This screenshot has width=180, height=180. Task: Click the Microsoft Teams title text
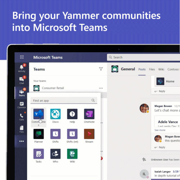click(x=48, y=57)
